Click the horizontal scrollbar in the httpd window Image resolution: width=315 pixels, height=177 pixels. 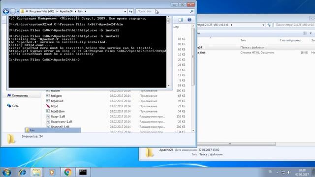[236, 144]
